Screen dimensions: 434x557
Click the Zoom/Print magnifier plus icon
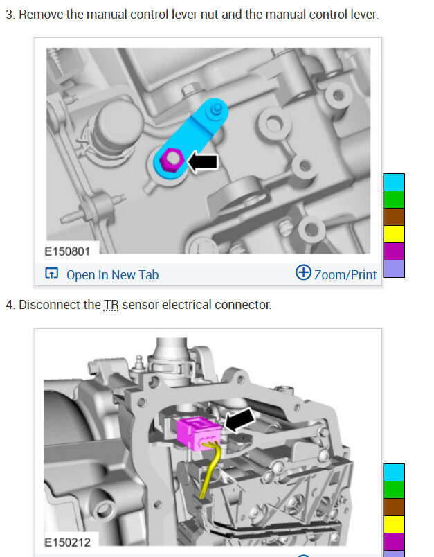click(303, 272)
